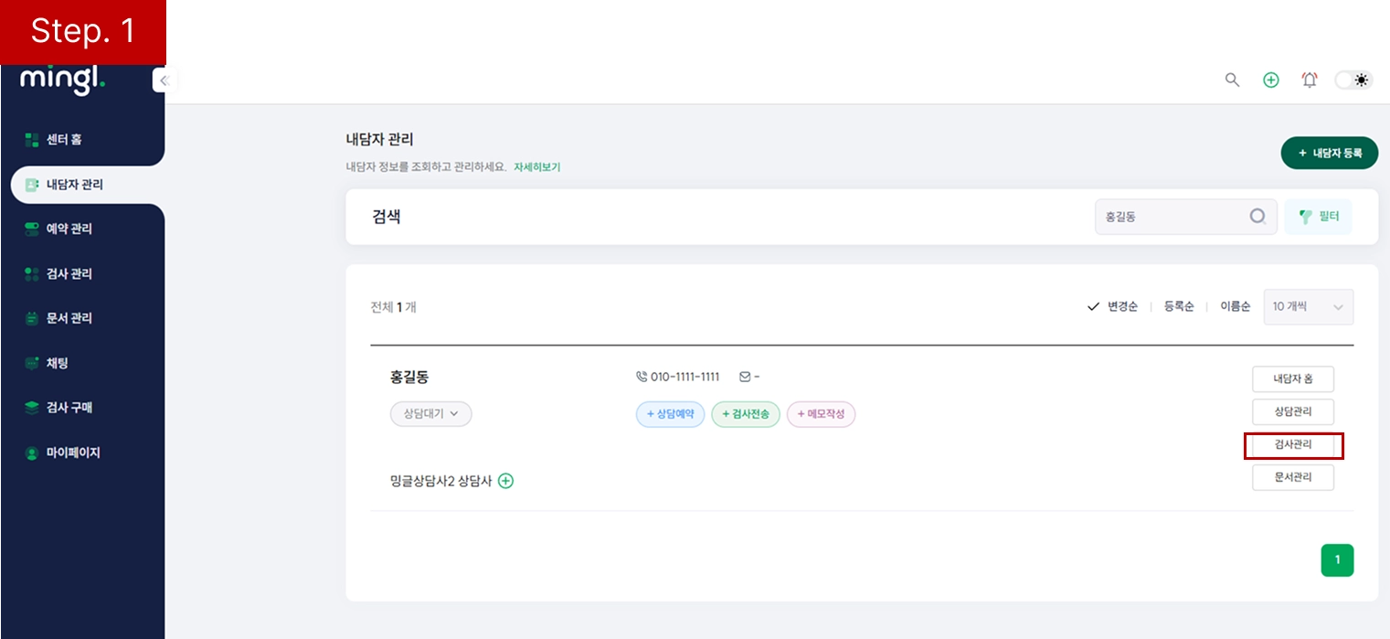Toggle the light/dark mode switch

[x=1353, y=80]
